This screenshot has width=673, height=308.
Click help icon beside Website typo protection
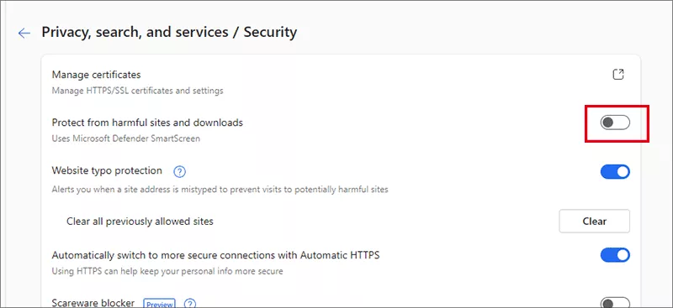(179, 172)
